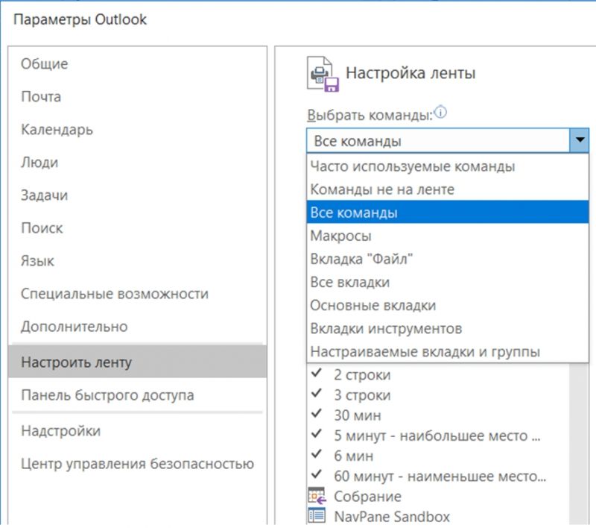
Task: Select the NavPane Sandbox command
Action: point(438,516)
